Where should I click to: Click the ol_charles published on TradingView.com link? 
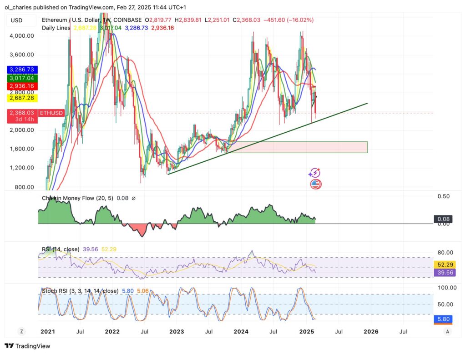59,7
